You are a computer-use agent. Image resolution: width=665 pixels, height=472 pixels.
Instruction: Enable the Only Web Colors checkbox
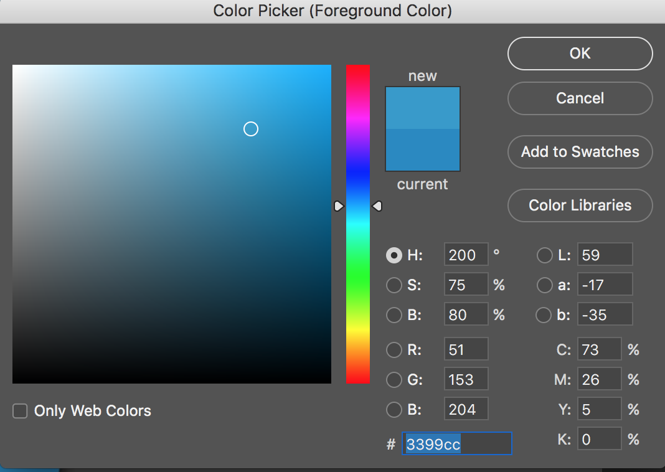(x=21, y=411)
